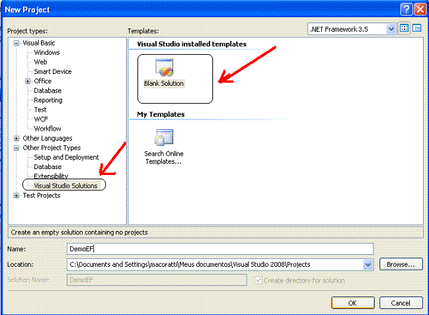Click the OK button
Image resolution: width=429 pixels, height=315 pixels.
(353, 303)
